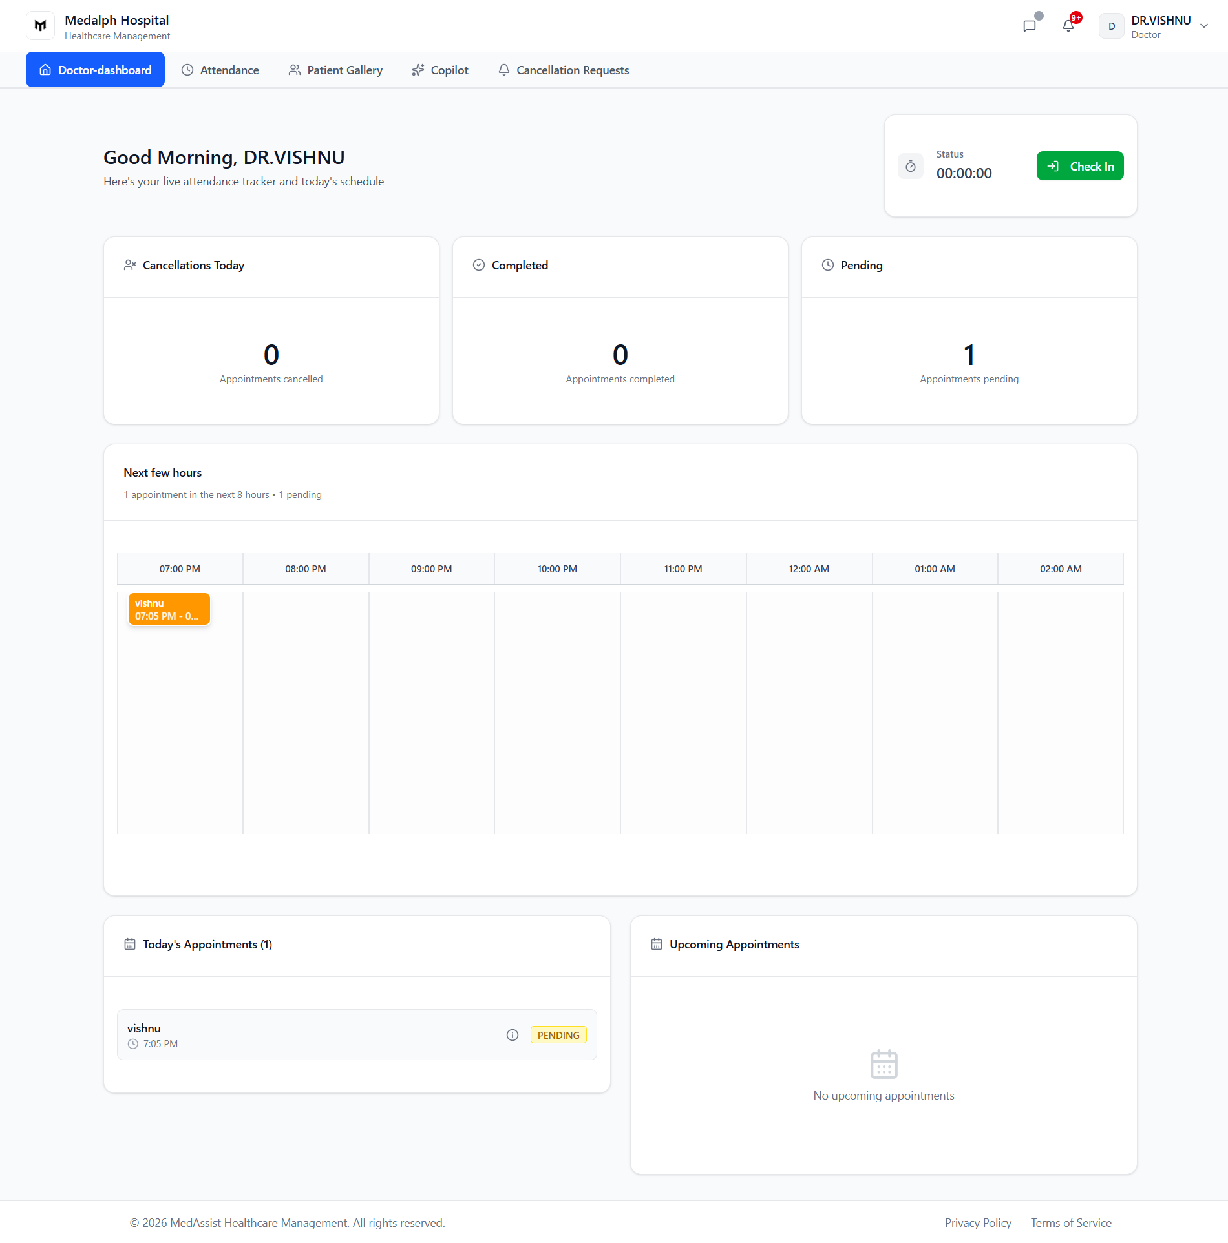Screen dimensions: 1228x1243
Task: Select vishnu's 07:05 PM appointment in the timeline
Action: pos(168,608)
